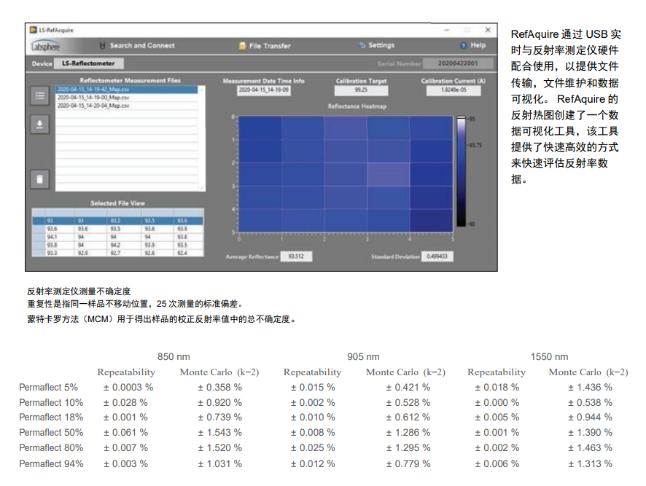This screenshot has width=646, height=486.
Task: Click the Reflectometer Measurement Files heading
Action: click(131, 80)
